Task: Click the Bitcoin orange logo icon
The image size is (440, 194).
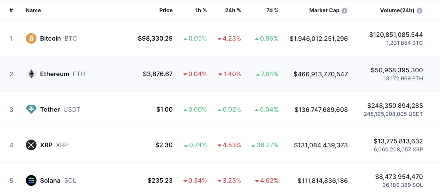Action: pyautogui.click(x=31, y=38)
